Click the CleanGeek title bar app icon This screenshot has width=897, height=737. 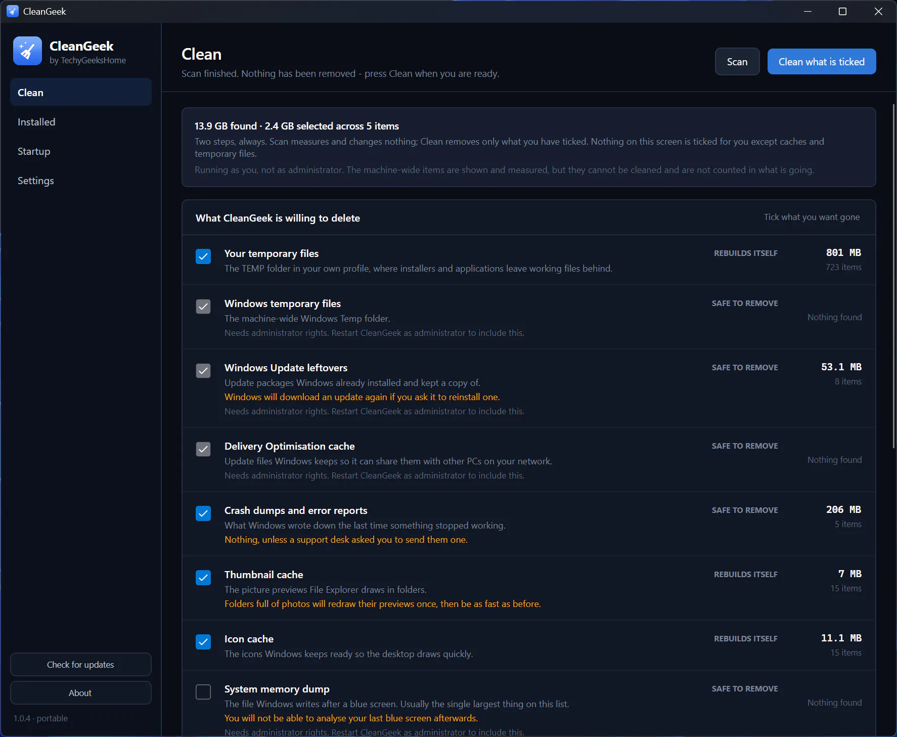point(13,11)
